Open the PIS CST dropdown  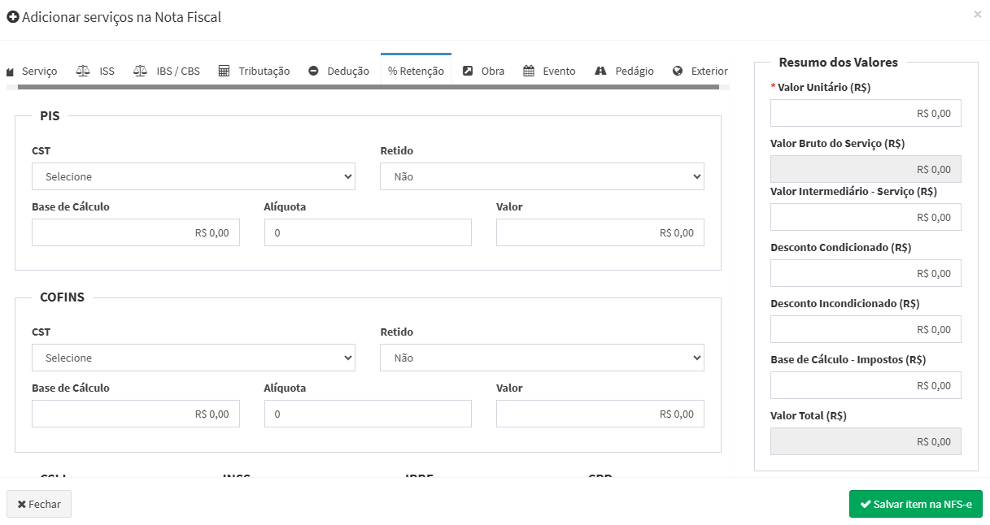pos(194,176)
